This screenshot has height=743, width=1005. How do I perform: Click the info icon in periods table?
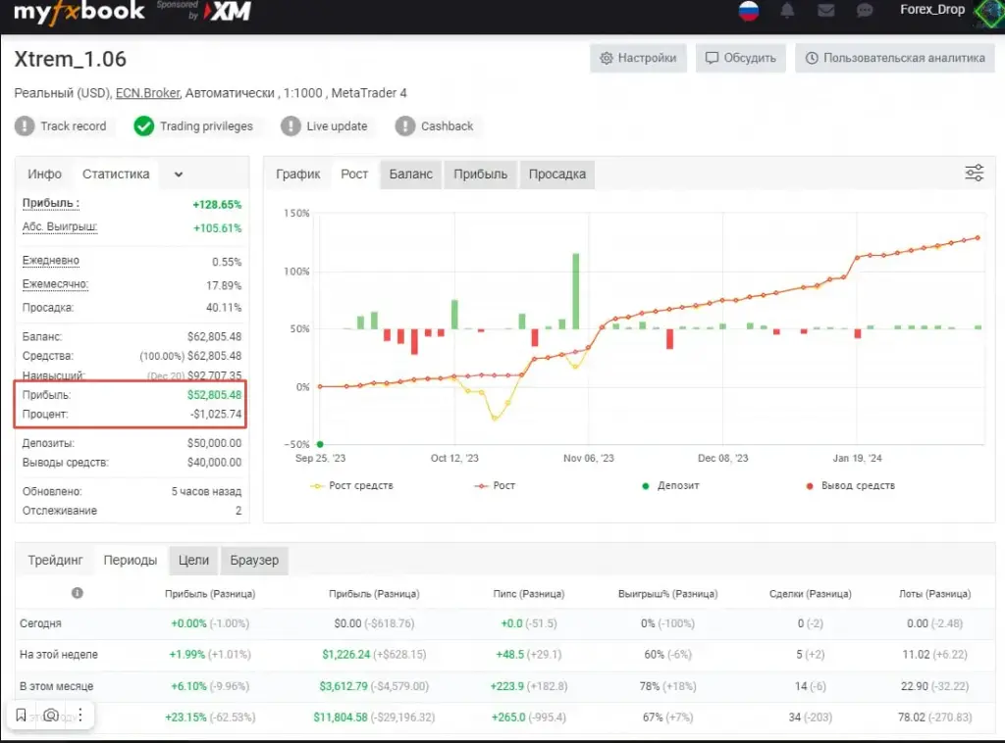[78, 593]
